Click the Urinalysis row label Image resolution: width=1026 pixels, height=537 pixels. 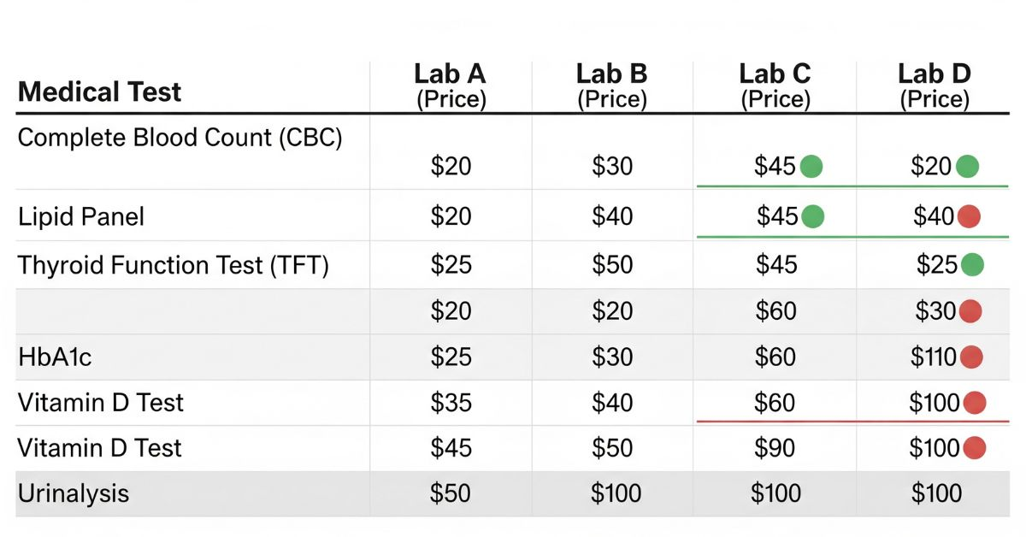click(74, 493)
